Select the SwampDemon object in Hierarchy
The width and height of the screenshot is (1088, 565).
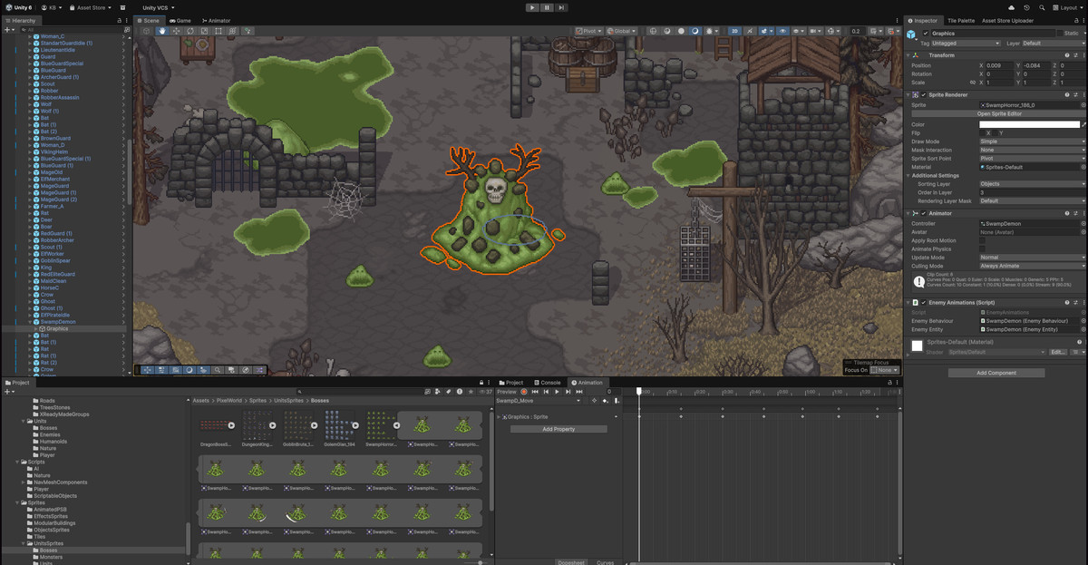point(58,322)
